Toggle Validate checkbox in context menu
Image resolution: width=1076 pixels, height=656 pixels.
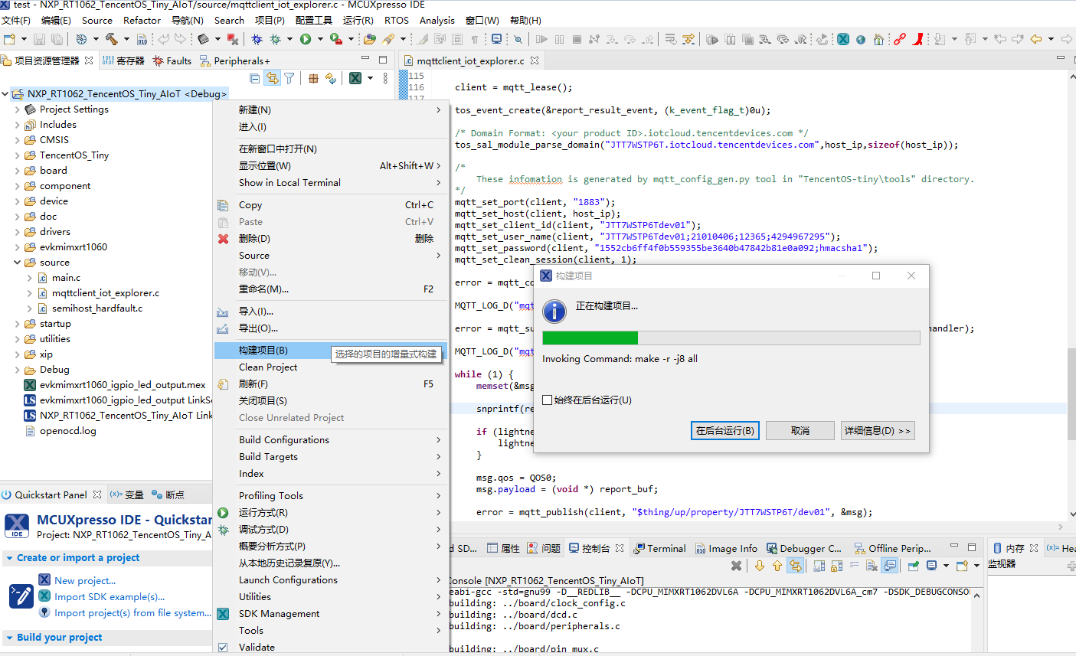(x=223, y=648)
